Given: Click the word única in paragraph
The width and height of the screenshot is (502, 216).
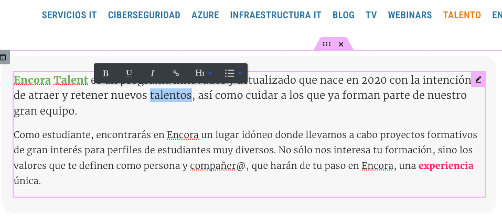Looking at the screenshot, I should (27, 181).
